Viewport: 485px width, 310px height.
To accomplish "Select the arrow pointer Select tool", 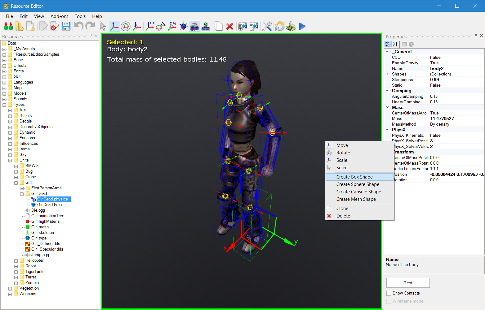I will tap(103, 27).
